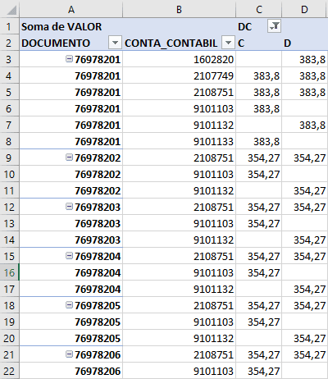
Task: Select row 22 header
Action: point(10,371)
